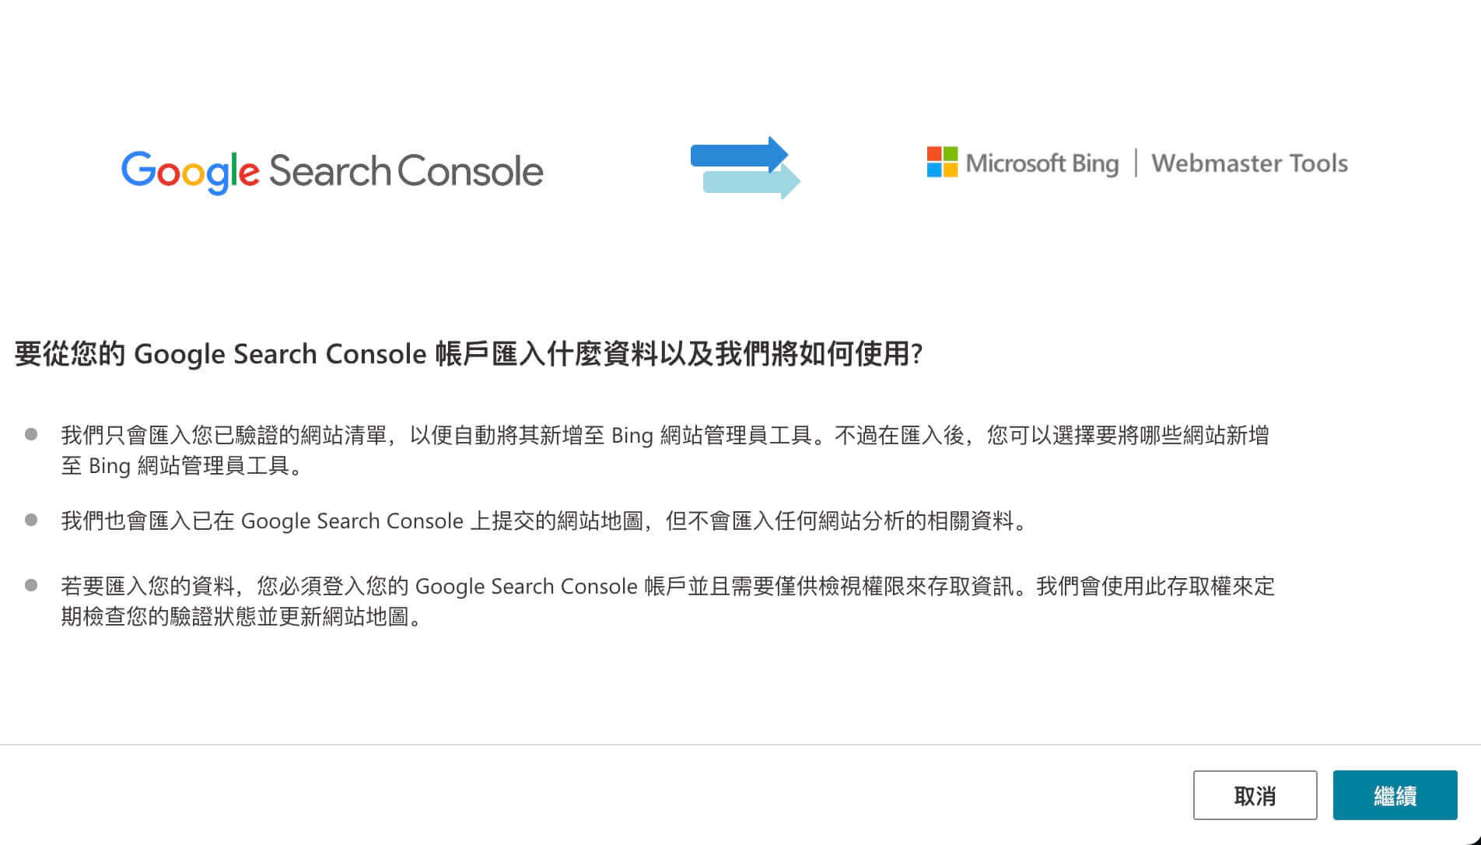Click the Webmaster Tools label
Viewport: 1481px width, 845px height.
[1249, 163]
